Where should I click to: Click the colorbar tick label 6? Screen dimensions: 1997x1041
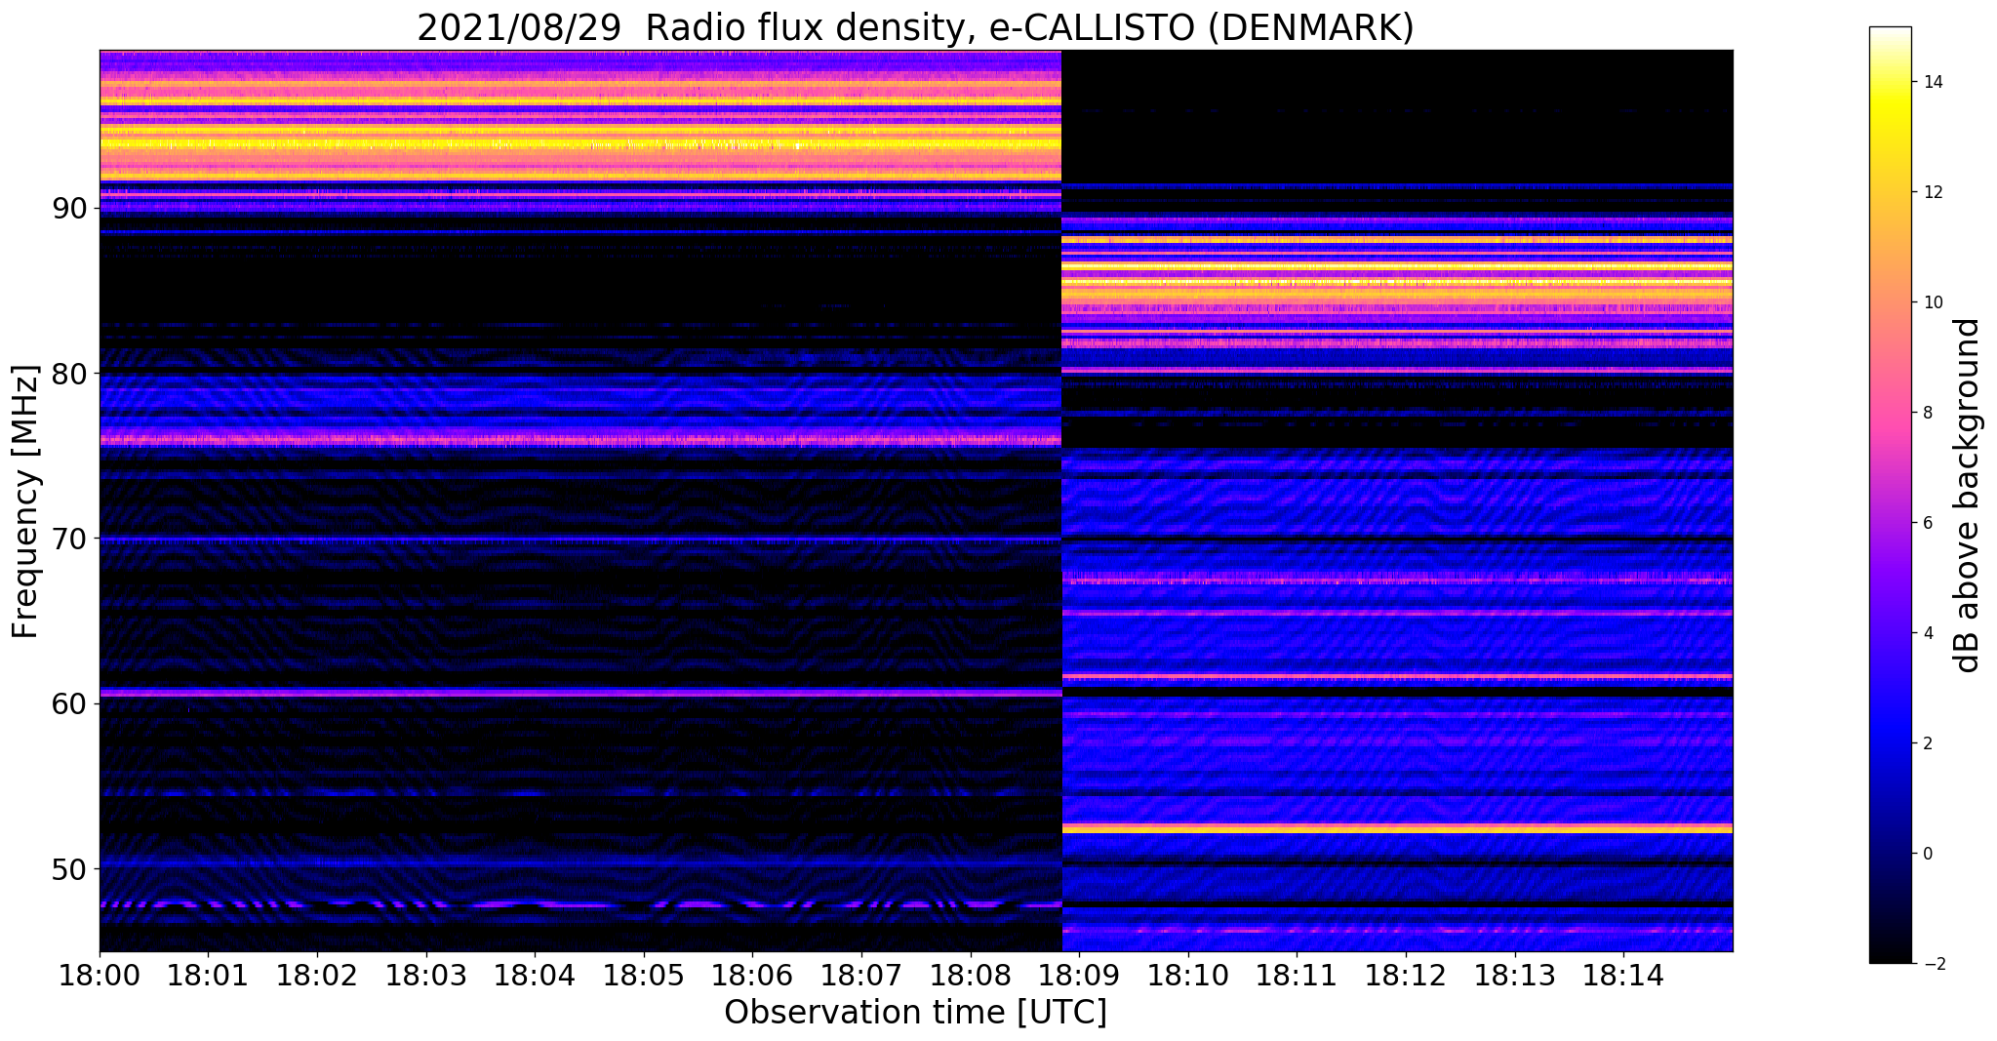[1928, 523]
